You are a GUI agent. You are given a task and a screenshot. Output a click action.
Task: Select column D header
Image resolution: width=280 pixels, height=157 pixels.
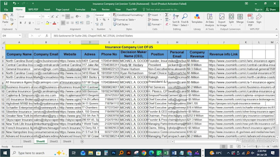(x=90, y=42)
